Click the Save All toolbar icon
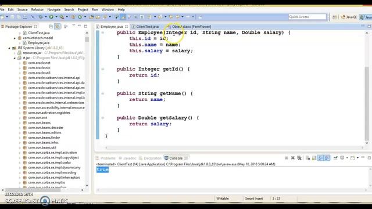 19,17
